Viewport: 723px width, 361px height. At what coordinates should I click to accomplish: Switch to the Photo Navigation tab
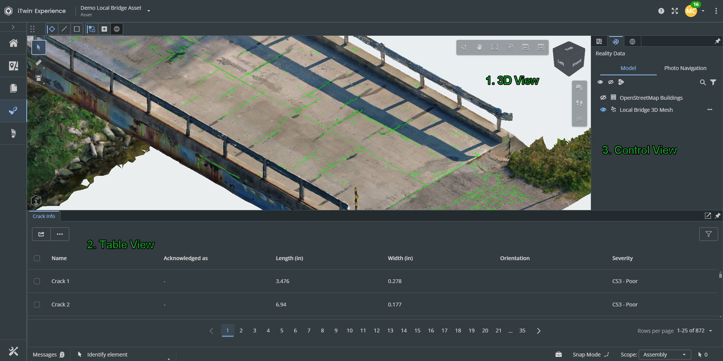pyautogui.click(x=685, y=68)
